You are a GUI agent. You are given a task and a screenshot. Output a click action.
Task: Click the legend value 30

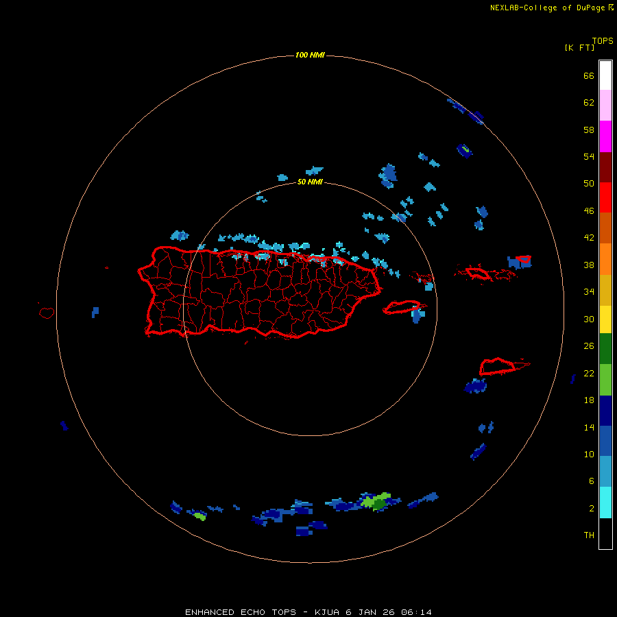[x=589, y=319]
